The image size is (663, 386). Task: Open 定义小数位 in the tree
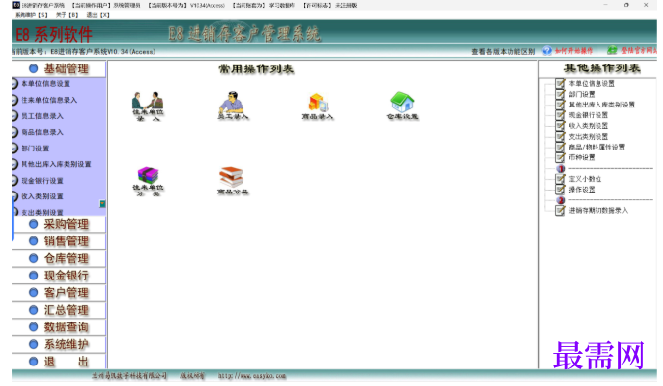585,179
